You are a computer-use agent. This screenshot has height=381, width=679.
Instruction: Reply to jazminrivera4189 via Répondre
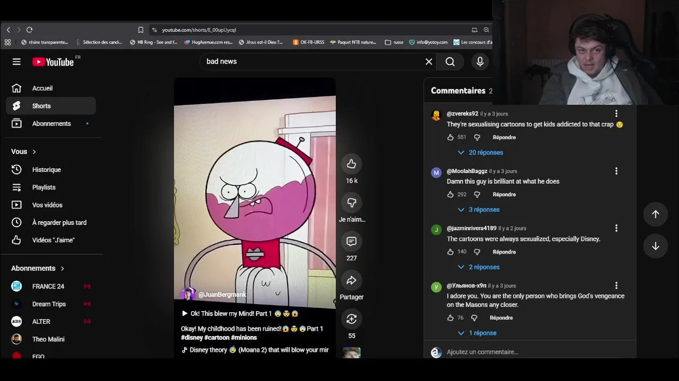(x=504, y=252)
